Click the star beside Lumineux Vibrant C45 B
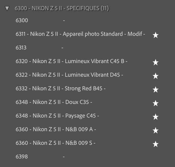Screen dimensions: 175x167 coord(156,63)
